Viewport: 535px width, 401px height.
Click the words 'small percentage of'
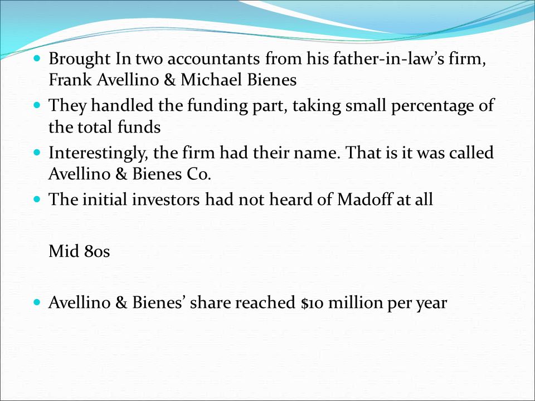tap(420, 106)
